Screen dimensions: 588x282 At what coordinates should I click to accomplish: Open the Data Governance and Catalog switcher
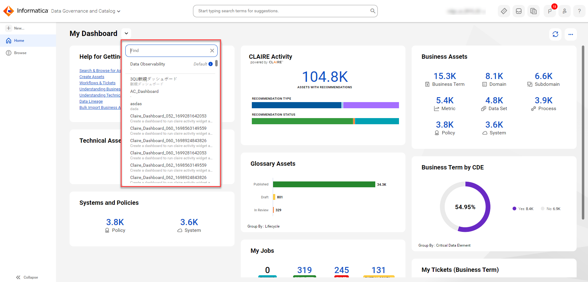pyautogui.click(x=86, y=11)
